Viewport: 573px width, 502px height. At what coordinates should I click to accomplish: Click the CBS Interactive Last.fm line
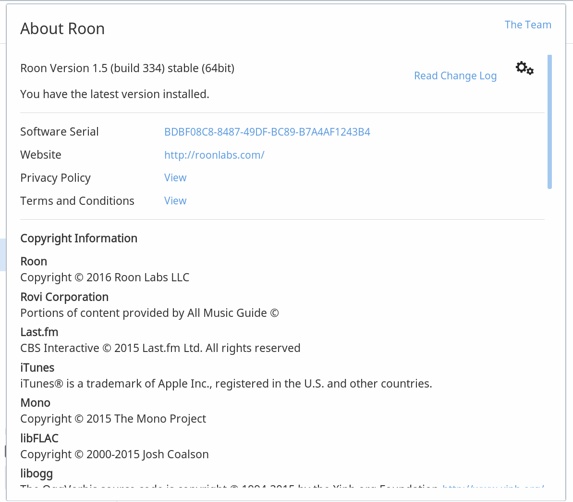point(160,348)
